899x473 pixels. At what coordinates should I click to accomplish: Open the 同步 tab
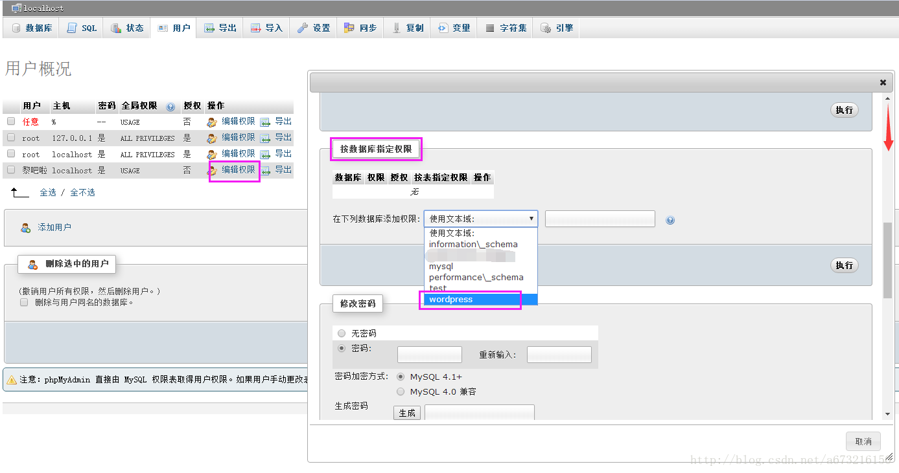360,28
